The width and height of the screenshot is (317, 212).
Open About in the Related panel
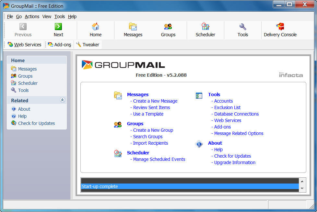tap(24, 109)
